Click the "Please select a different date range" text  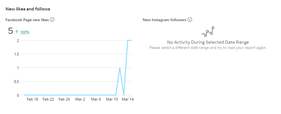(208, 48)
